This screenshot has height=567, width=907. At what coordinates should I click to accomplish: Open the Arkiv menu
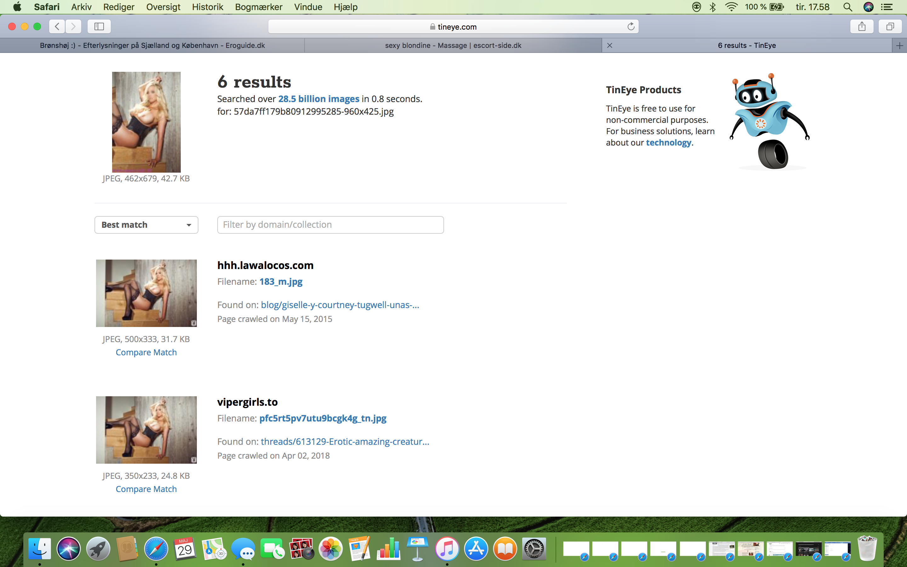click(x=81, y=7)
